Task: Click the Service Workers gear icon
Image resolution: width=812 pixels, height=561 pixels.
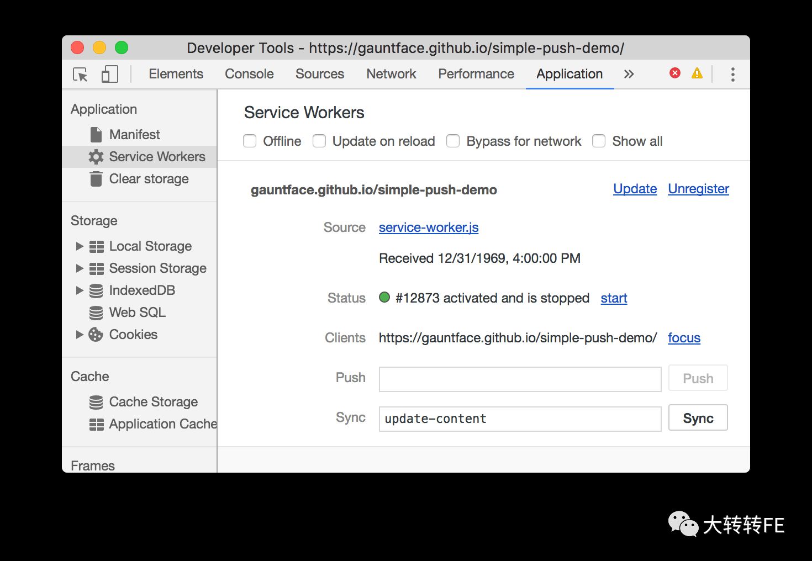Action: pyautogui.click(x=96, y=157)
